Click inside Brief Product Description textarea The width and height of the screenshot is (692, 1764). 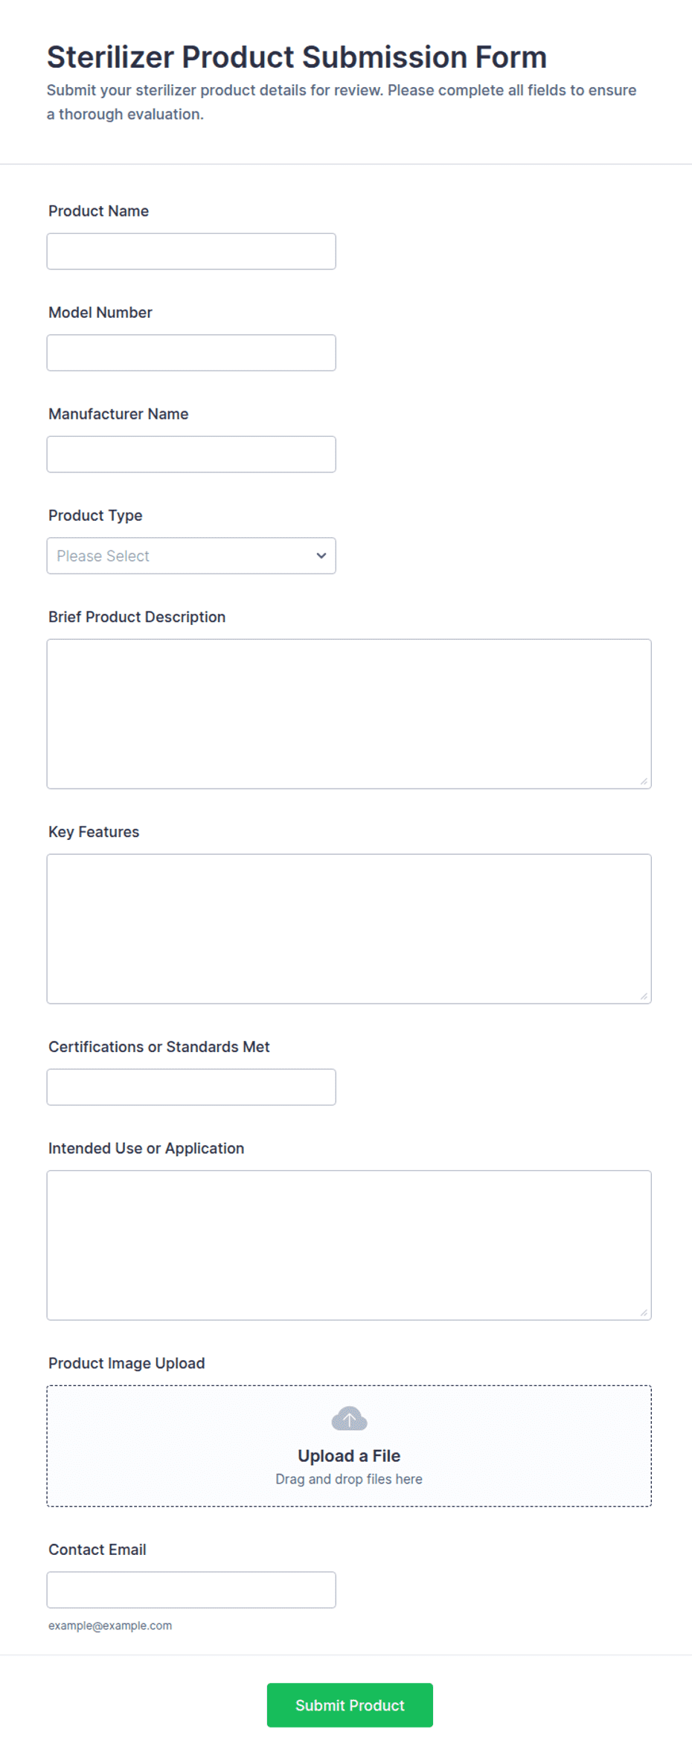(x=349, y=713)
